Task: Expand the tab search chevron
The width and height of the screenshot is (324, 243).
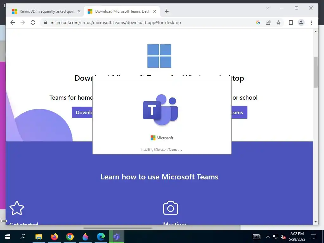Action: coord(267,8)
